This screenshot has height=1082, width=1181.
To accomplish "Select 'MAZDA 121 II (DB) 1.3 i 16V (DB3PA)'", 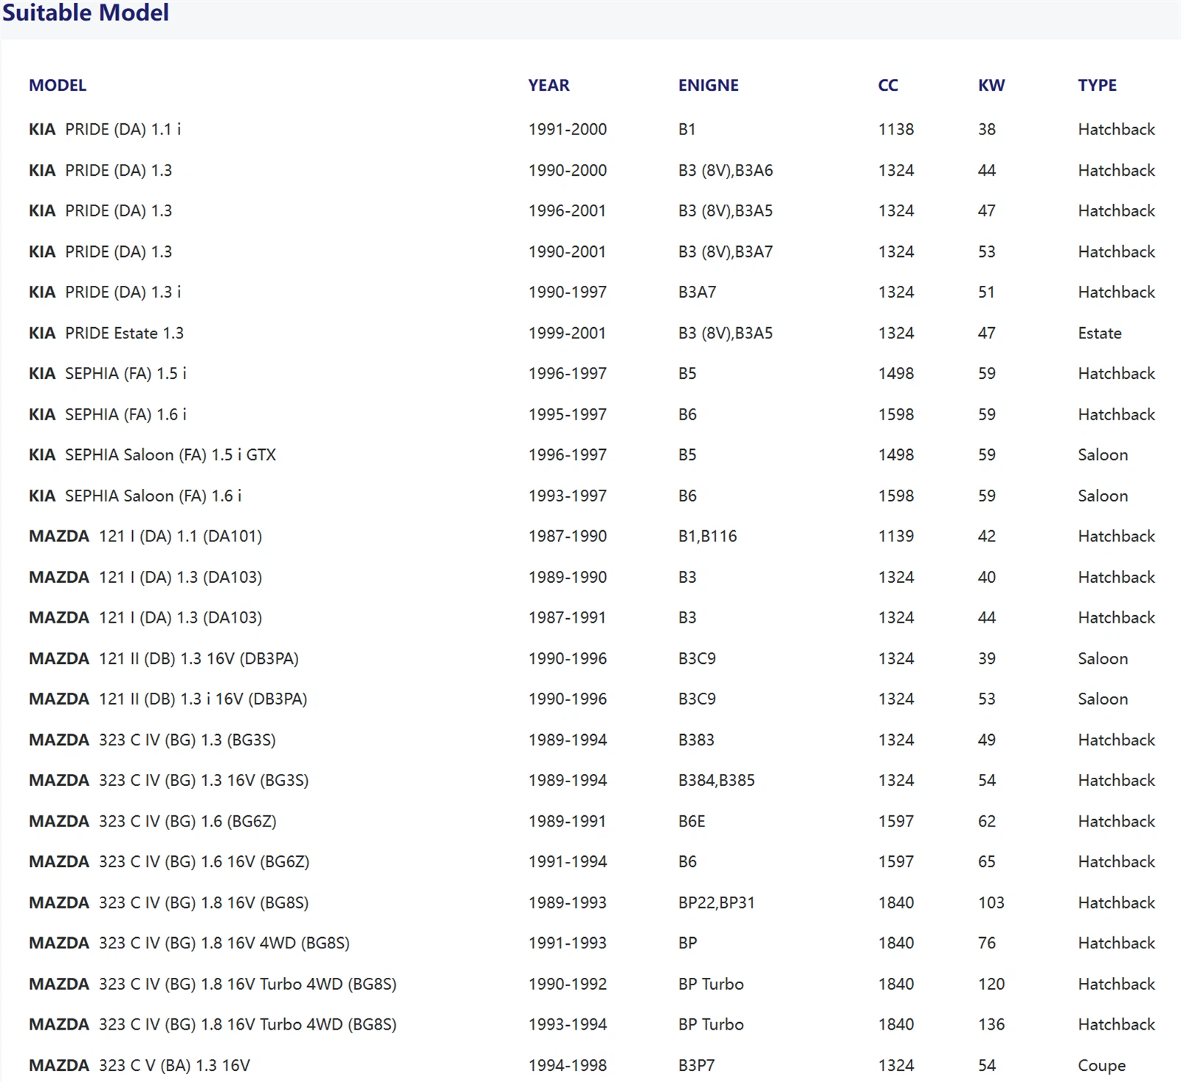I will (168, 699).
